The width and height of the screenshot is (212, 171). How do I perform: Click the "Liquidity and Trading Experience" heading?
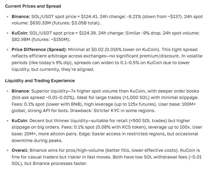click(x=40, y=81)
